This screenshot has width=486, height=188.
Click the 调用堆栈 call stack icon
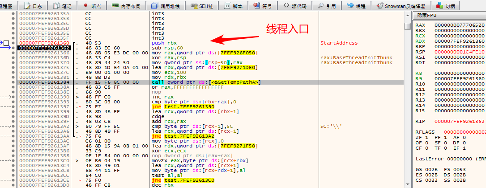point(155,6)
